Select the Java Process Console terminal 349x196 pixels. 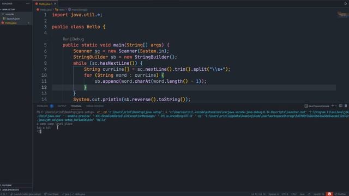(317, 106)
